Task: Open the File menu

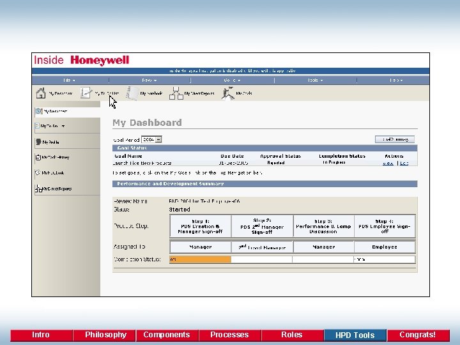Action: pyautogui.click(x=69, y=80)
